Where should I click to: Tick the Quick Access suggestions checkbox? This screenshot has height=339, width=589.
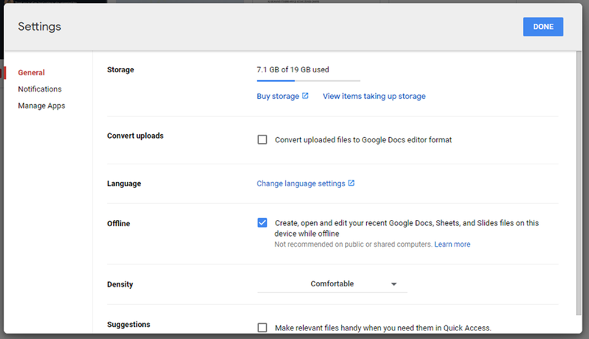coord(262,328)
